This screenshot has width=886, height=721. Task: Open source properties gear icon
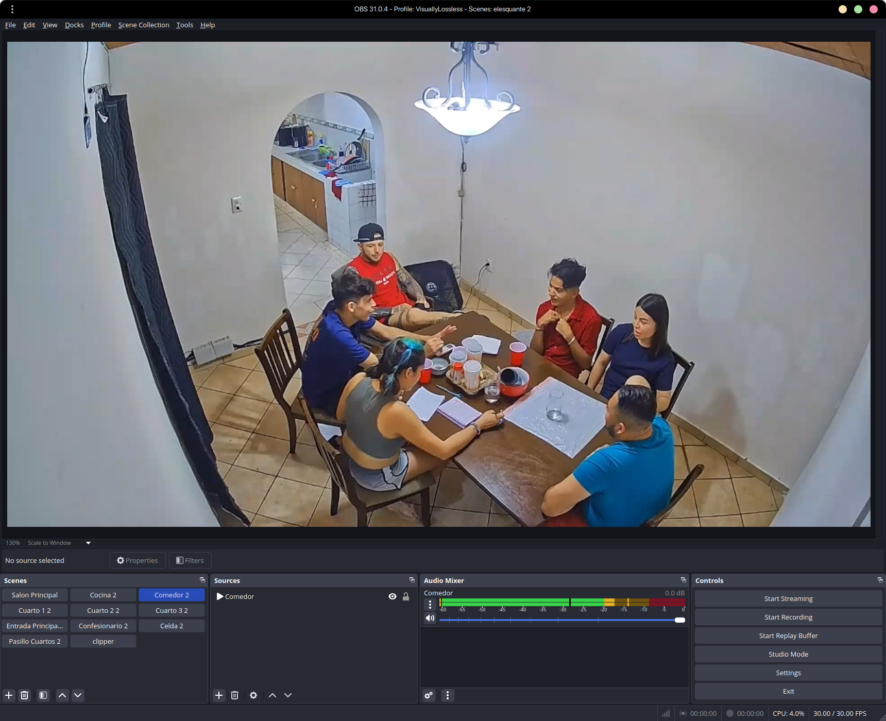click(x=253, y=695)
